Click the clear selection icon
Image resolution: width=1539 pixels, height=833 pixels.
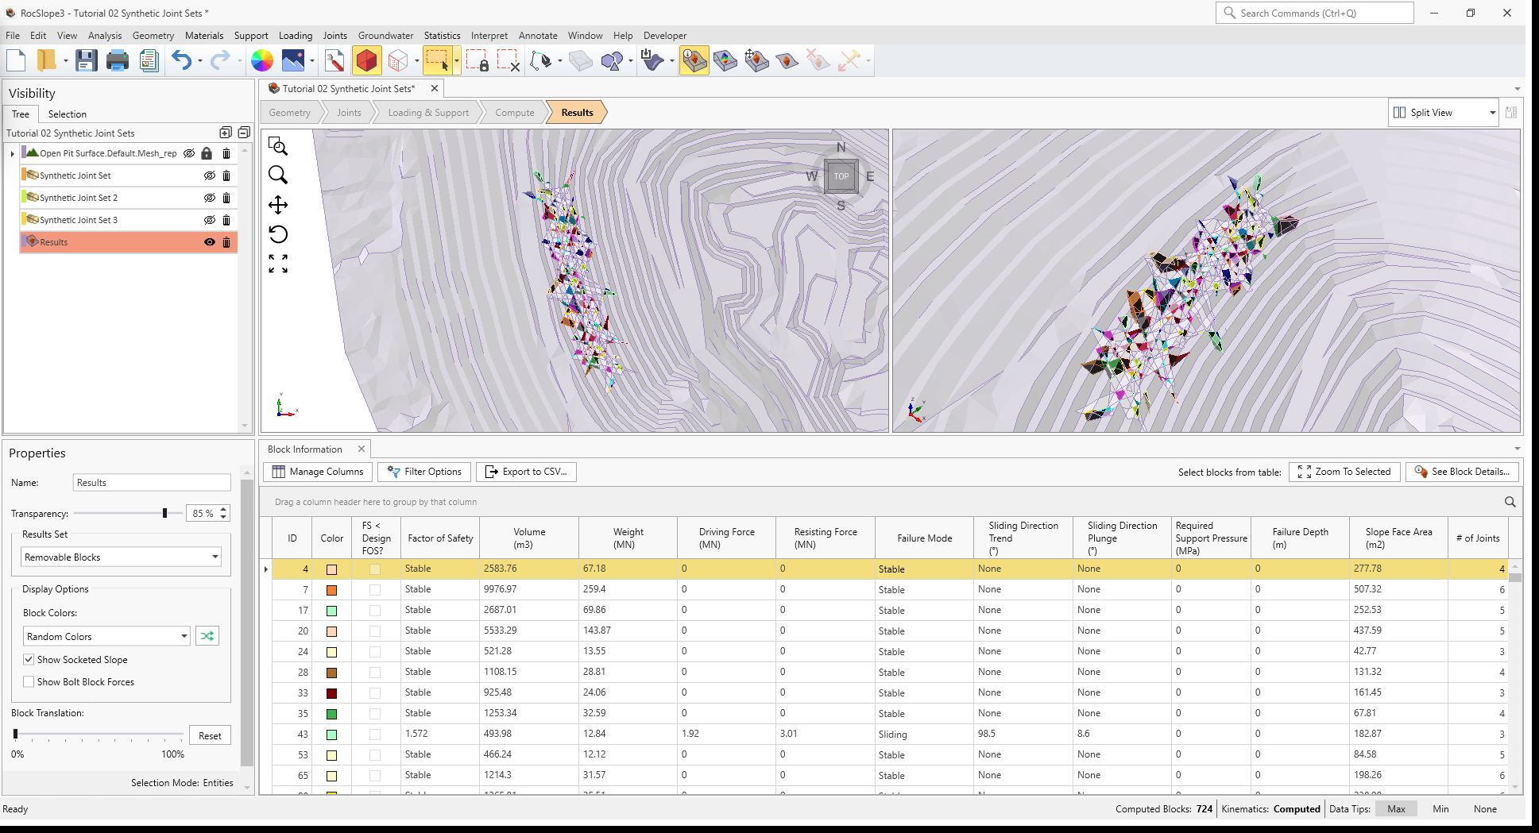tap(508, 60)
